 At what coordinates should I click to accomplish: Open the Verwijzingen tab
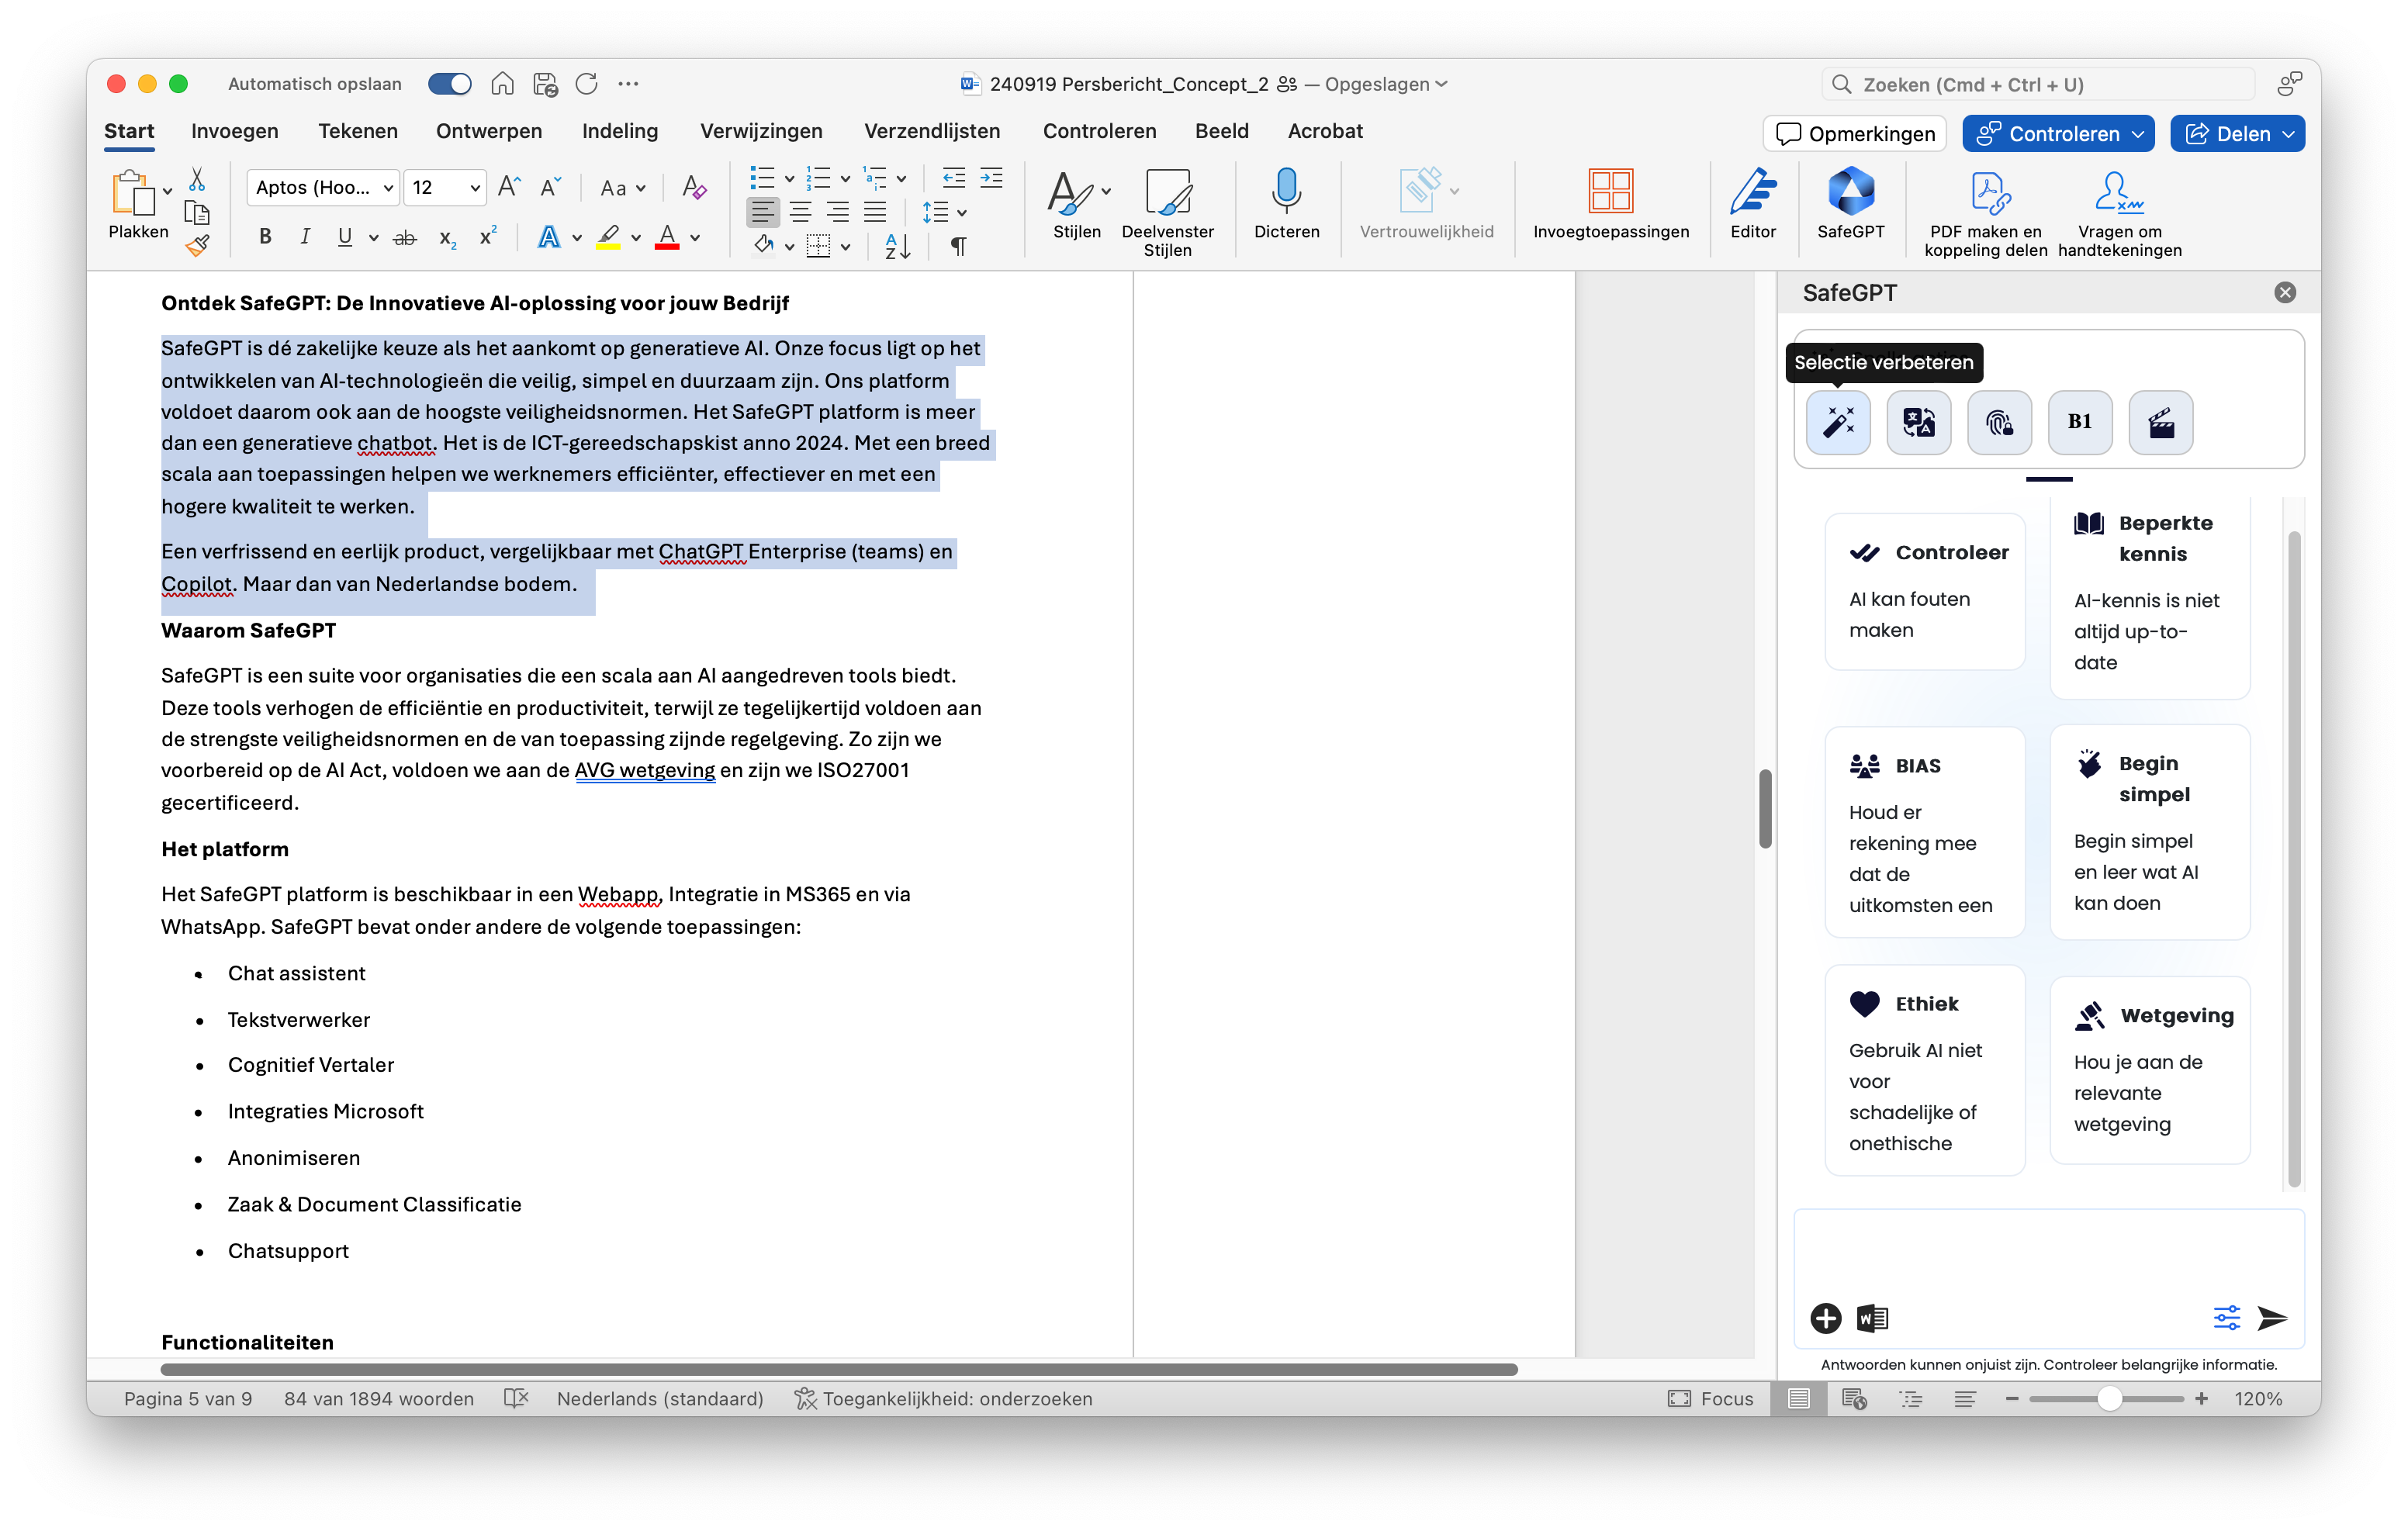(x=761, y=131)
